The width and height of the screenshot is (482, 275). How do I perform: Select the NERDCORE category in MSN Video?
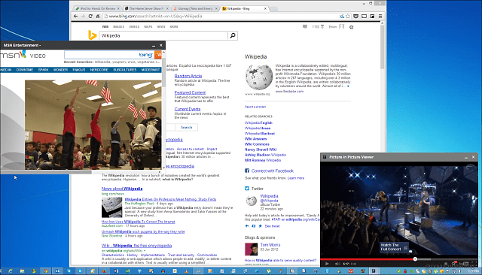(x=99, y=70)
